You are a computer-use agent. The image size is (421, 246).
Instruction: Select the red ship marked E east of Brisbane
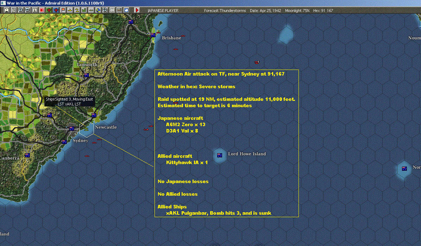(x=257, y=62)
